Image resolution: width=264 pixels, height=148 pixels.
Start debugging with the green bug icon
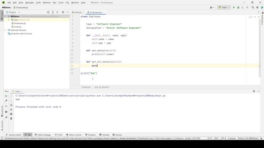(x=238, y=7)
